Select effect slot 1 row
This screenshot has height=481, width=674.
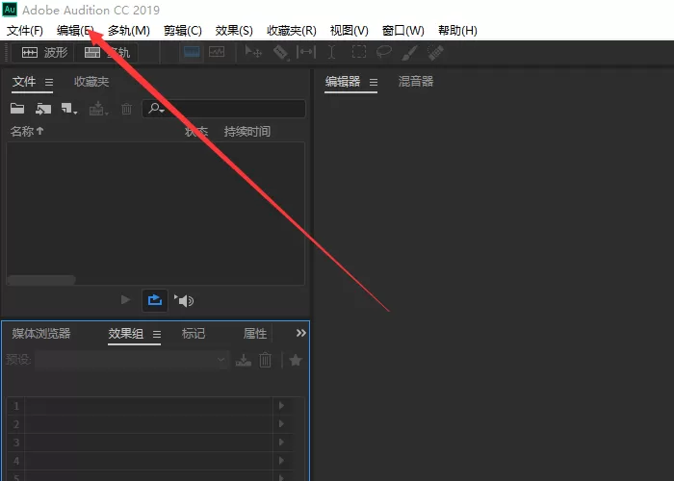149,406
